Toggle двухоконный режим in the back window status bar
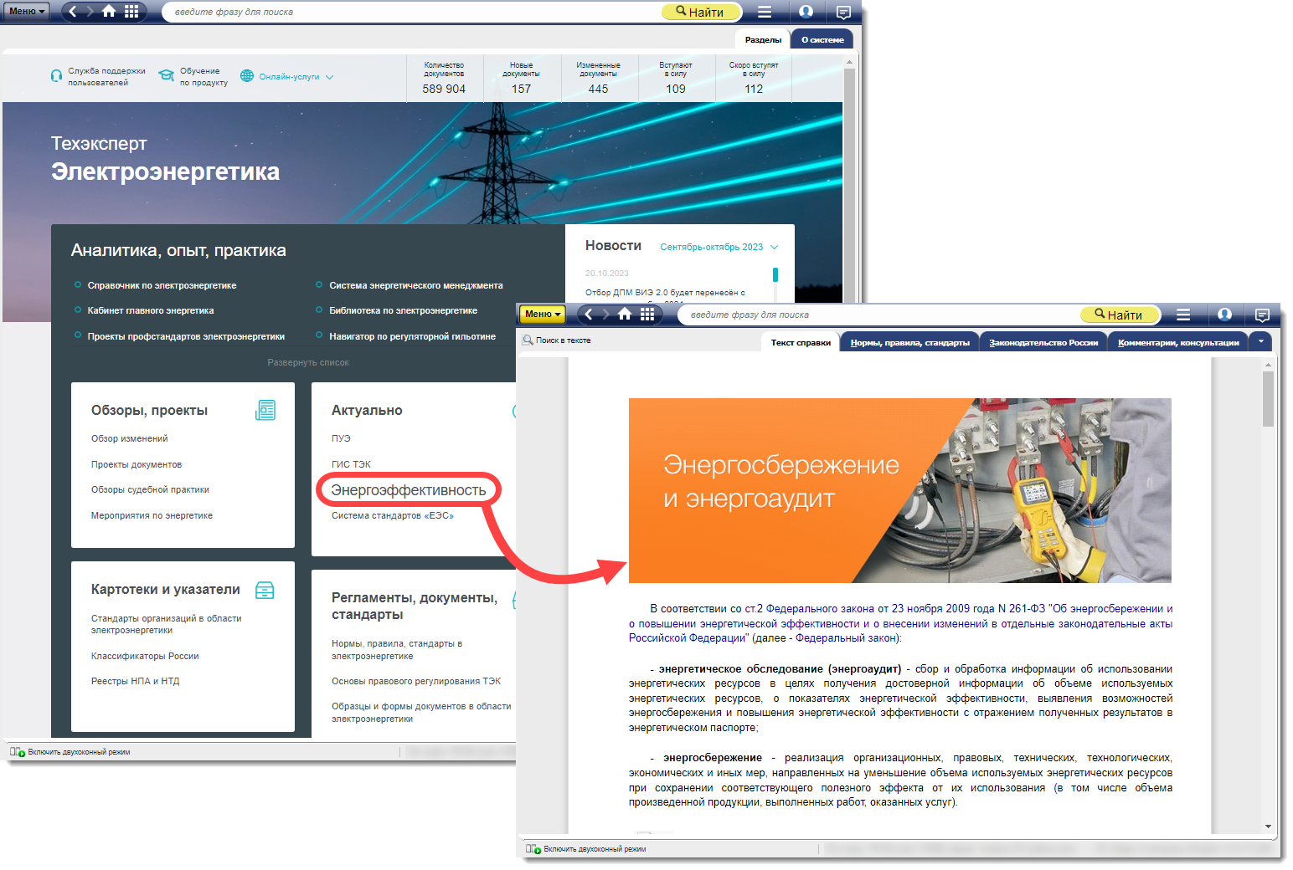The height and width of the screenshot is (870, 1293). pos(71,752)
